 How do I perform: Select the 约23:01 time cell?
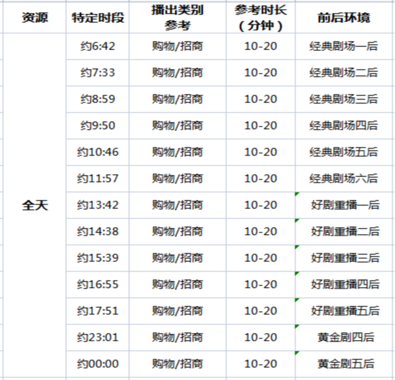(x=98, y=337)
